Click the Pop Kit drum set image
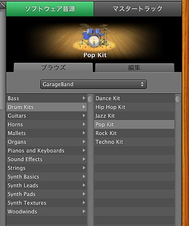The height and width of the screenshot is (226, 189). [95, 35]
